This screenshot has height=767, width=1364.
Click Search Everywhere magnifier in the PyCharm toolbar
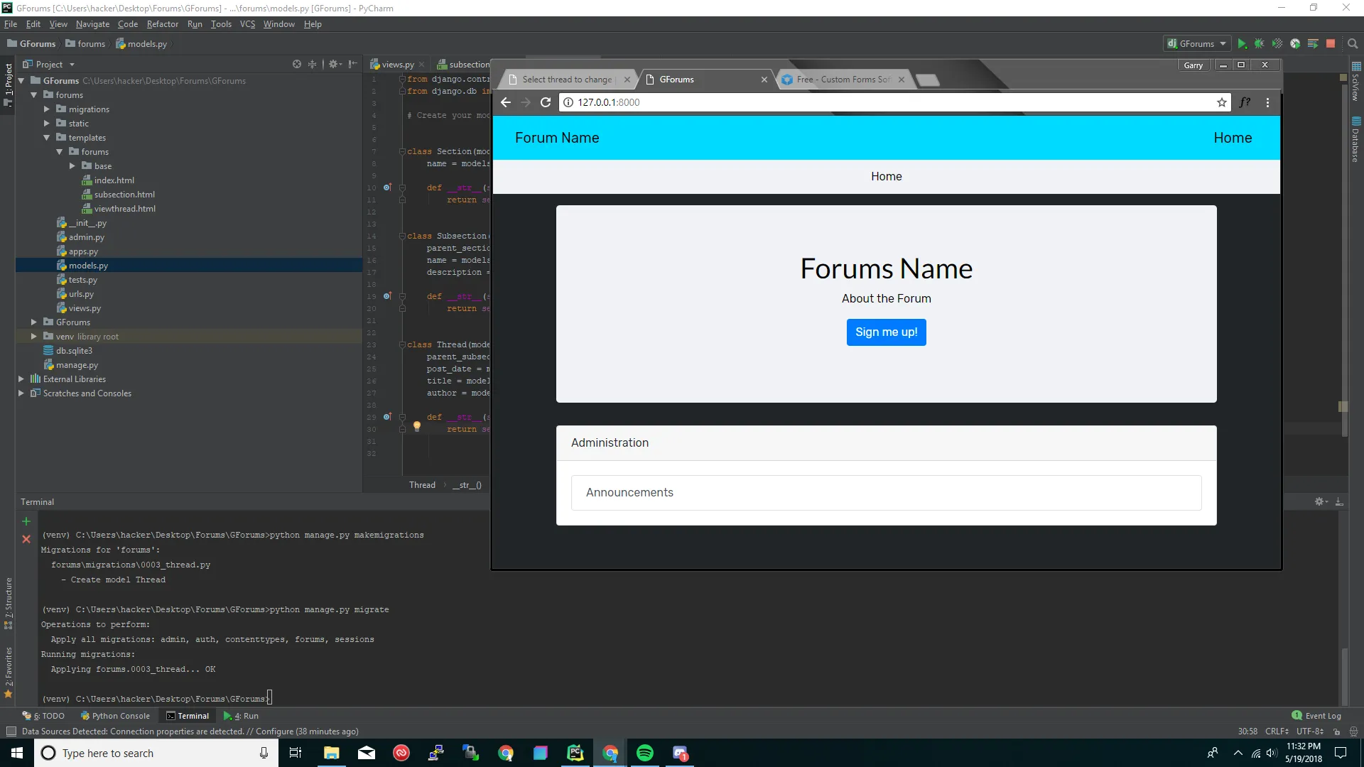coord(1353,44)
